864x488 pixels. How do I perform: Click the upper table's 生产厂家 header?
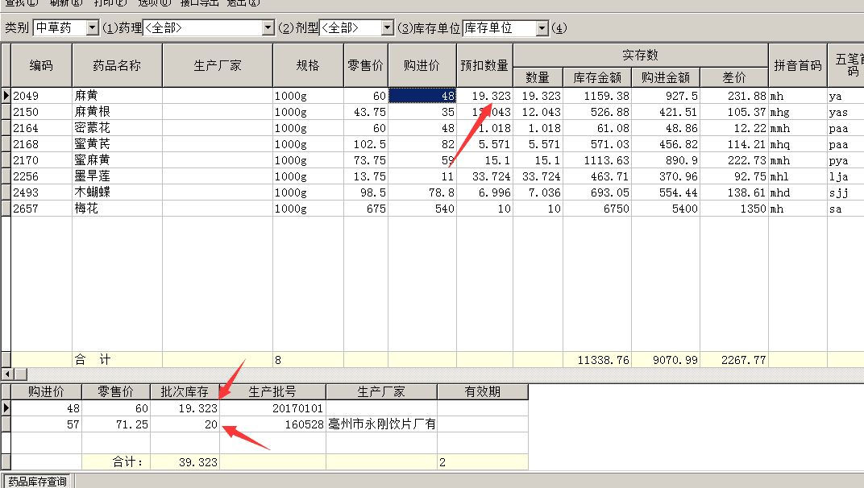(218, 65)
